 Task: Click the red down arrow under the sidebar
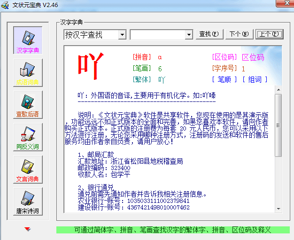pos(28,229)
